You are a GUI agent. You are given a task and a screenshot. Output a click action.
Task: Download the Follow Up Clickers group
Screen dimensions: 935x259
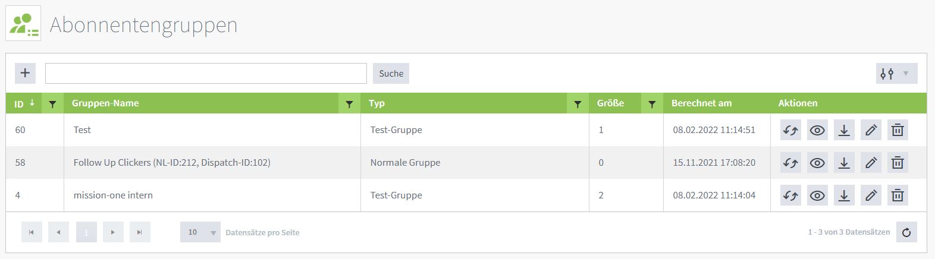click(844, 163)
